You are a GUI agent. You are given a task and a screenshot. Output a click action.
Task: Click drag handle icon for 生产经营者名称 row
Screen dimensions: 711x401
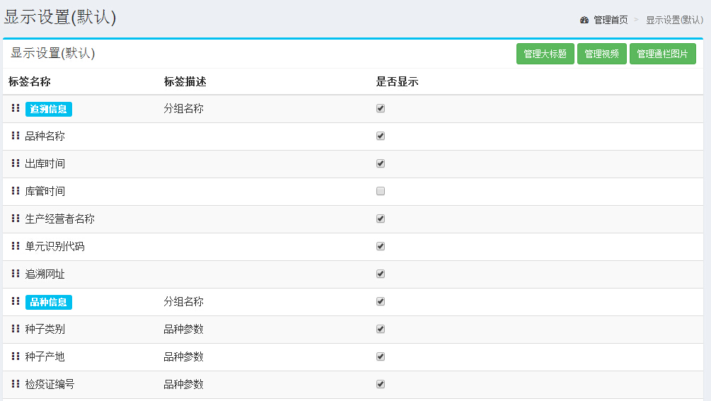point(16,219)
